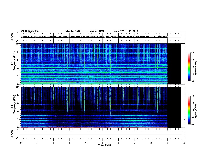The width and height of the screenshot is (207, 160).
Task: Click the "10" time axis tick label
Action: pyautogui.click(x=184, y=143)
